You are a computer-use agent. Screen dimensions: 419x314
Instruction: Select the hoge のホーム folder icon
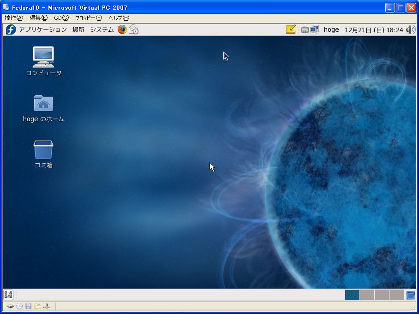click(43, 108)
